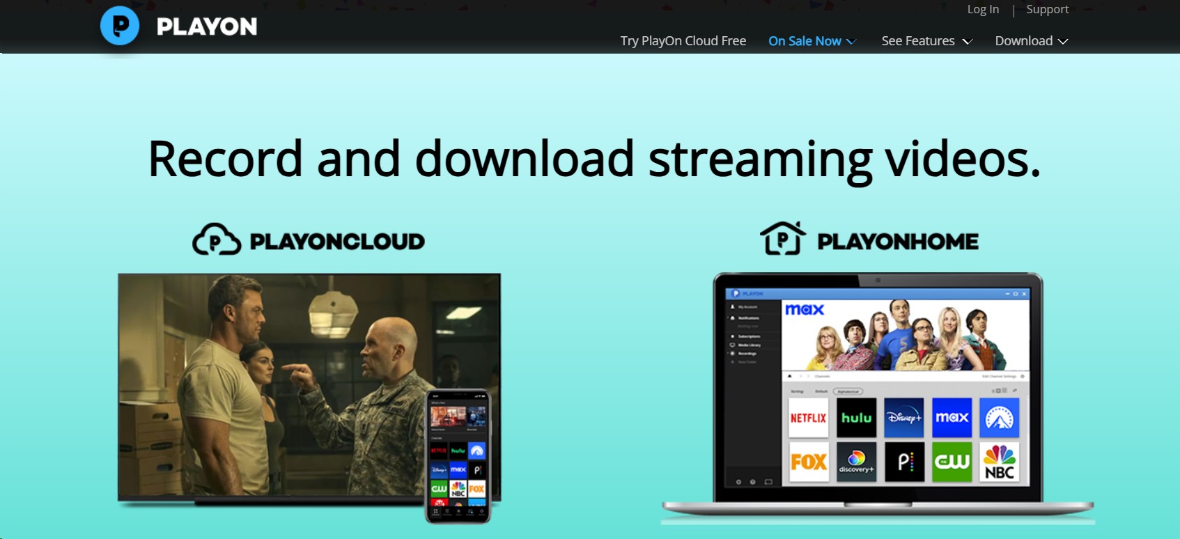Expand the On Sale Now chevron
The image size is (1180, 539).
[x=851, y=42]
